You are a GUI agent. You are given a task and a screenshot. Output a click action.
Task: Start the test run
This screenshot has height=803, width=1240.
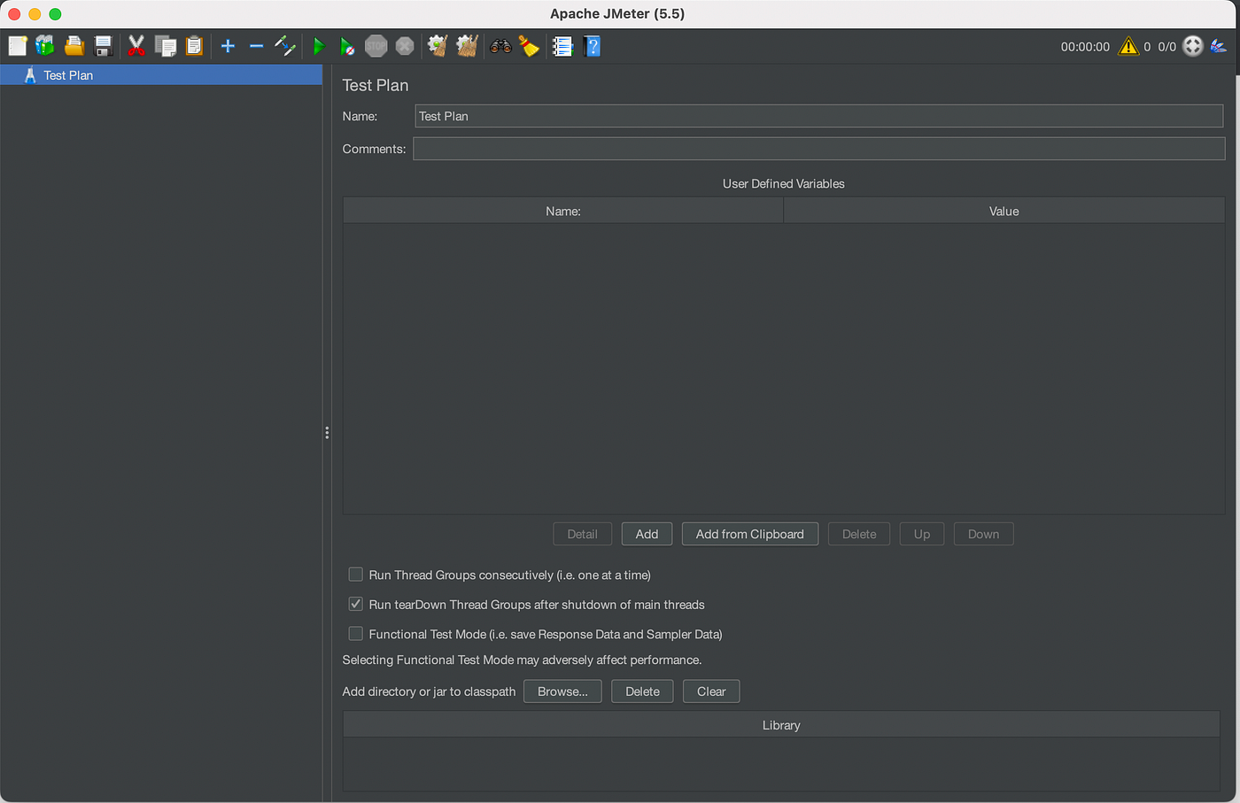pyautogui.click(x=319, y=45)
